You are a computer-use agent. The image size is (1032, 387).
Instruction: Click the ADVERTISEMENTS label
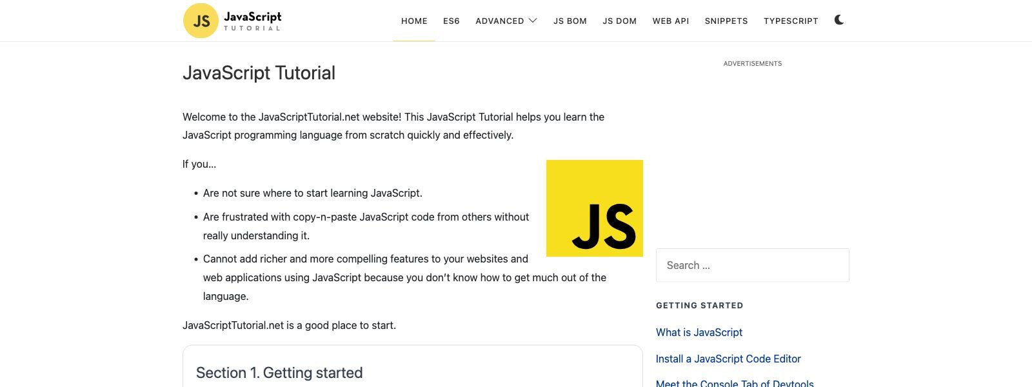[753, 63]
